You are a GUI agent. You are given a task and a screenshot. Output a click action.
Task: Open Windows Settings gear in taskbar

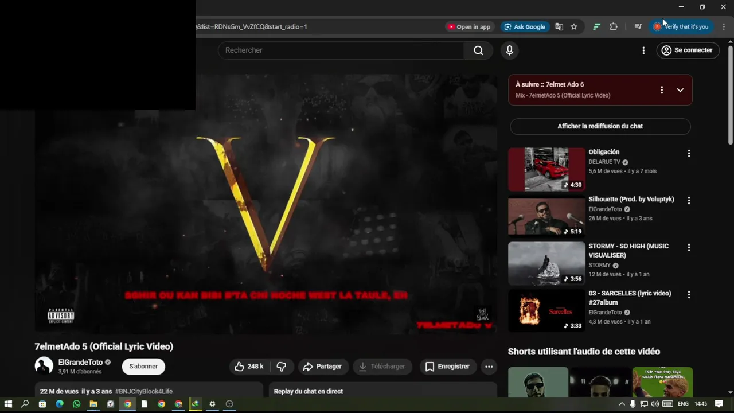pos(212,404)
